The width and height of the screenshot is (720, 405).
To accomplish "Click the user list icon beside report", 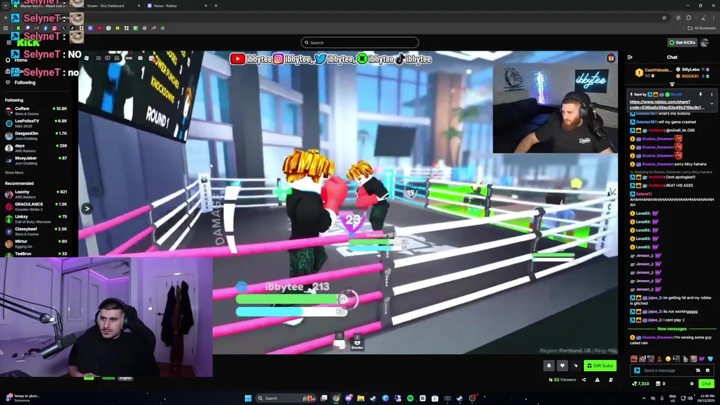I will coord(611,380).
